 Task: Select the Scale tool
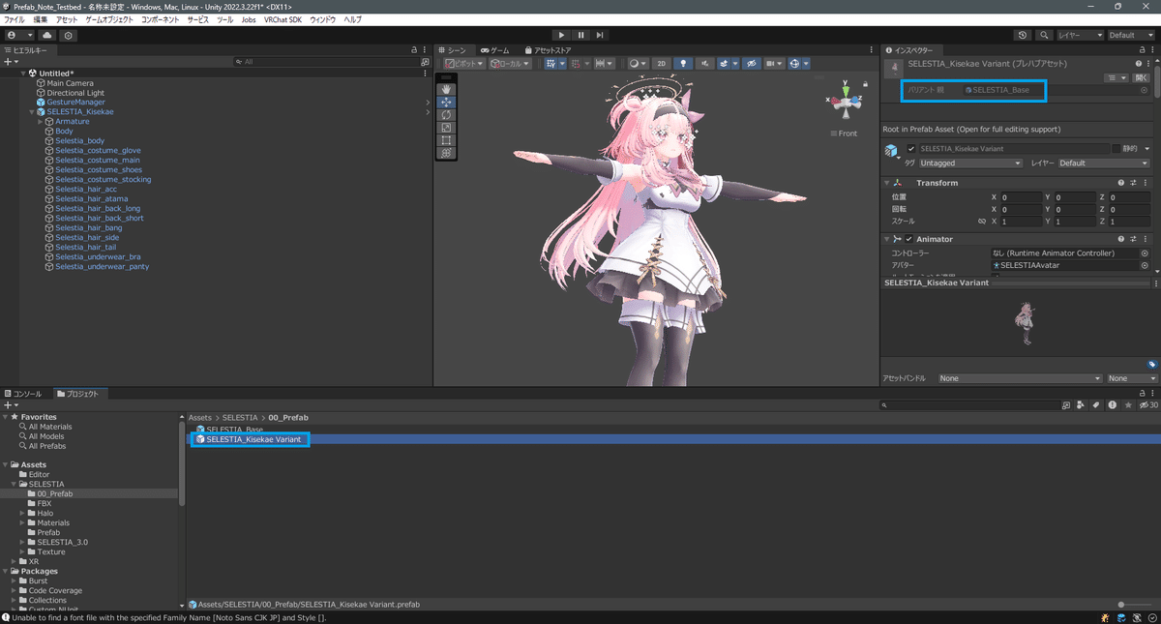(446, 127)
